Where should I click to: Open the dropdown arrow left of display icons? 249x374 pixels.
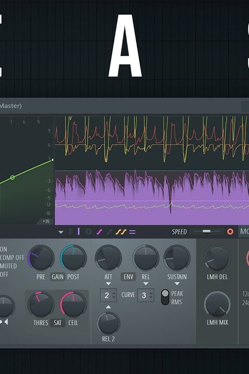[x=61, y=232]
